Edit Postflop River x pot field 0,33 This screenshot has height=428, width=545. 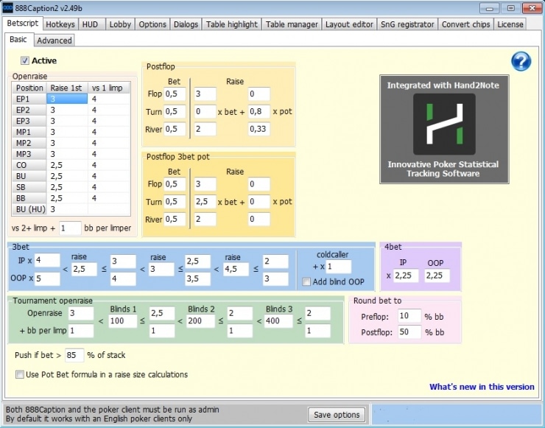[259, 129]
